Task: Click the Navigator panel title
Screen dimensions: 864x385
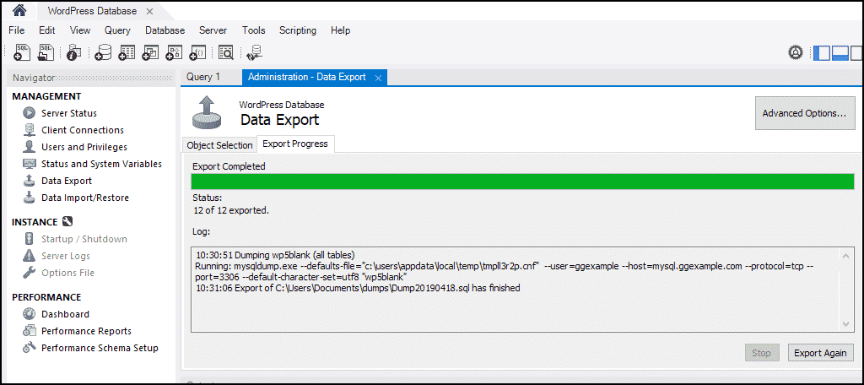Action: coord(33,78)
